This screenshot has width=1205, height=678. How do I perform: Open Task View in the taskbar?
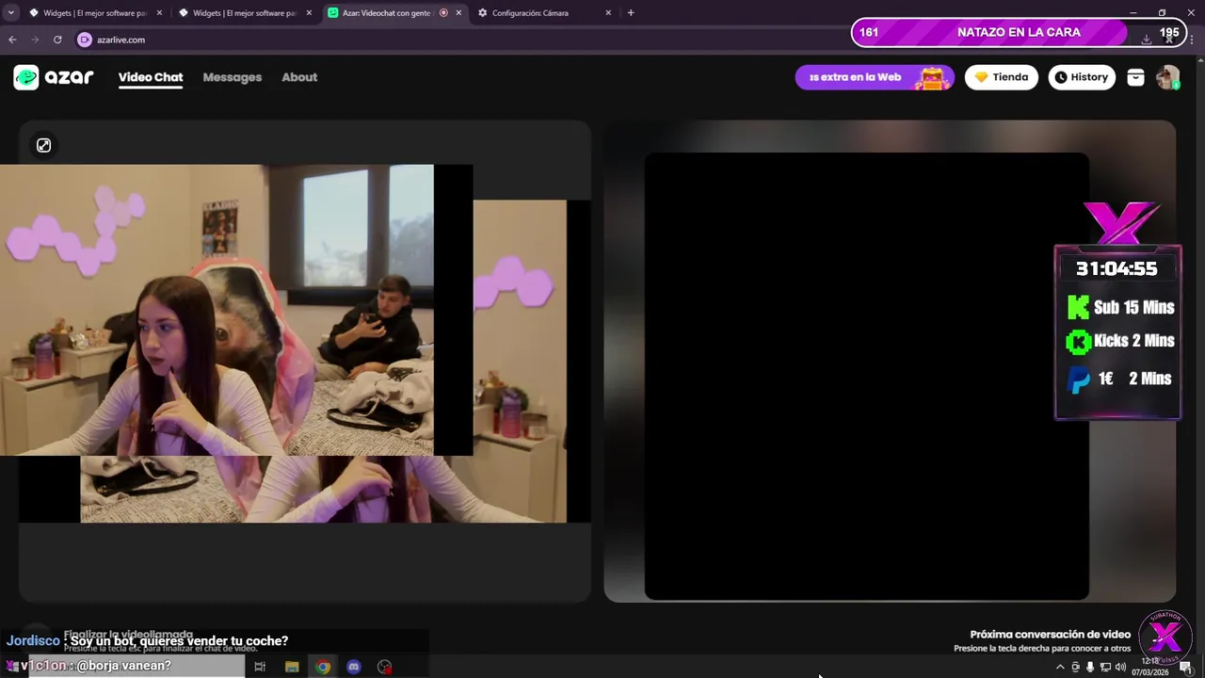pyautogui.click(x=260, y=667)
